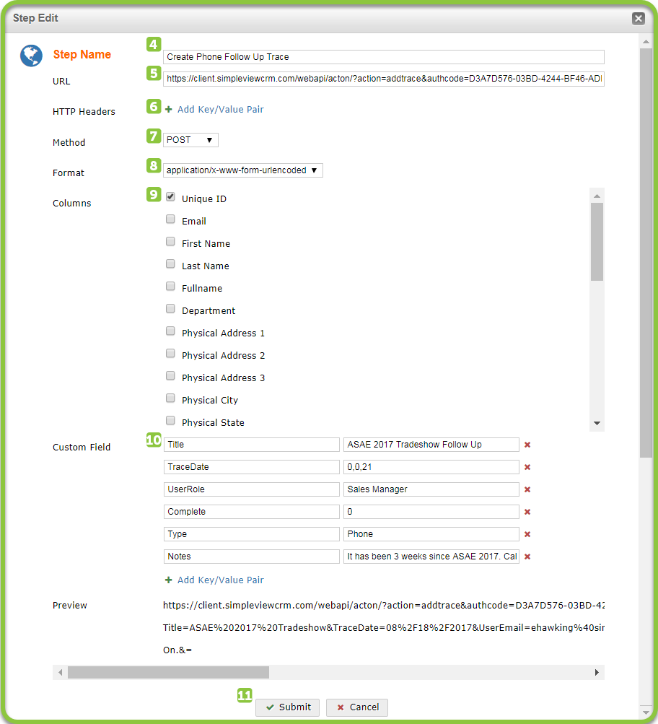Screen dimensions: 658x724
Task: Edit the Notes value field
Action: click(431, 557)
